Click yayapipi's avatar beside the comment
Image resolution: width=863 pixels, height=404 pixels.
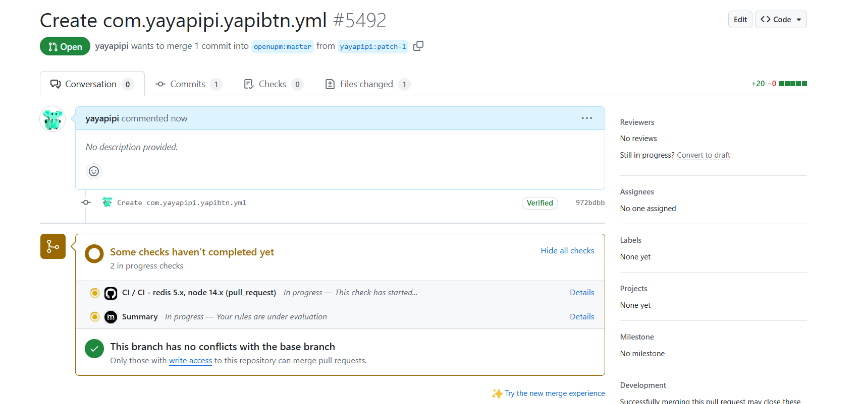click(x=52, y=119)
